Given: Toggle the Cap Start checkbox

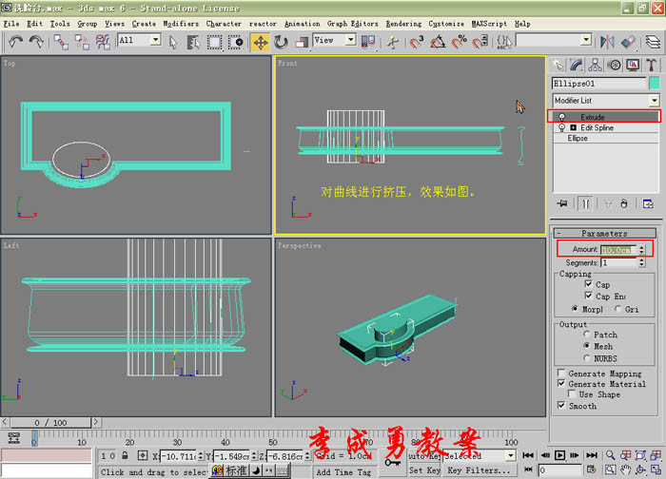Looking at the screenshot, I should click(588, 284).
